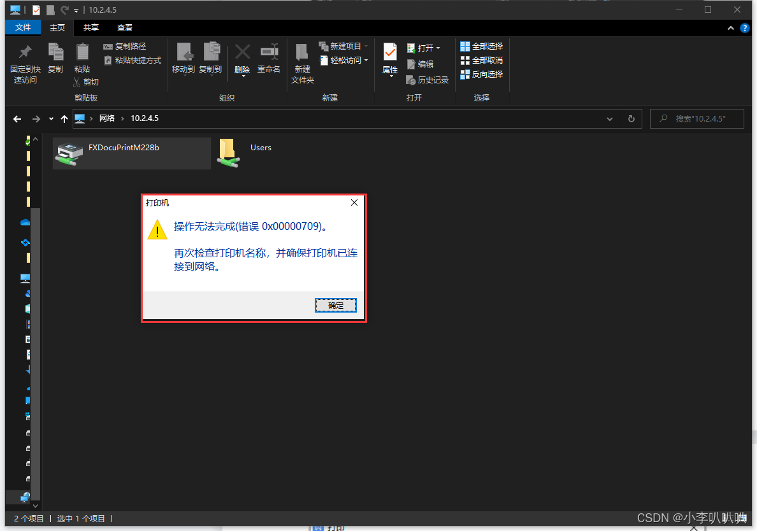Click 10.2.4.5 in address breadcrumb
757x531 pixels.
(145, 118)
